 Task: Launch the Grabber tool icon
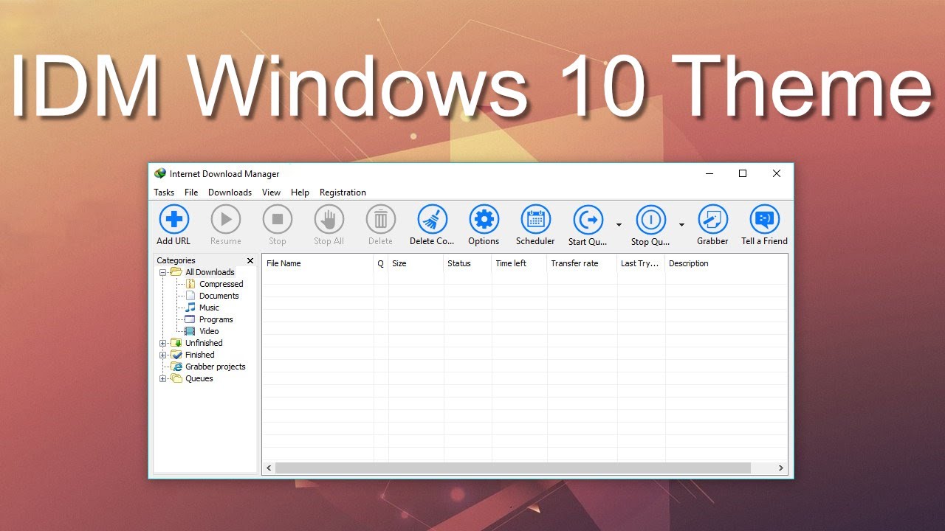coord(713,219)
